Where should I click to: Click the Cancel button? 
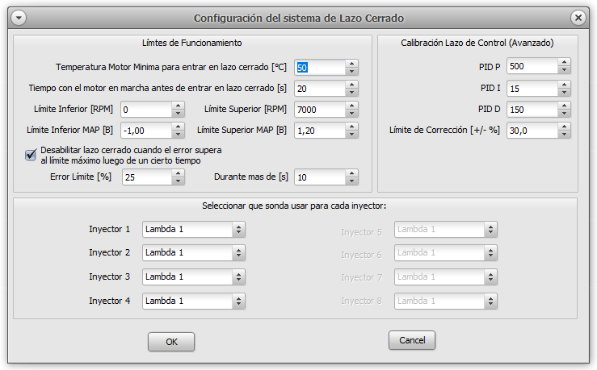[x=412, y=341]
